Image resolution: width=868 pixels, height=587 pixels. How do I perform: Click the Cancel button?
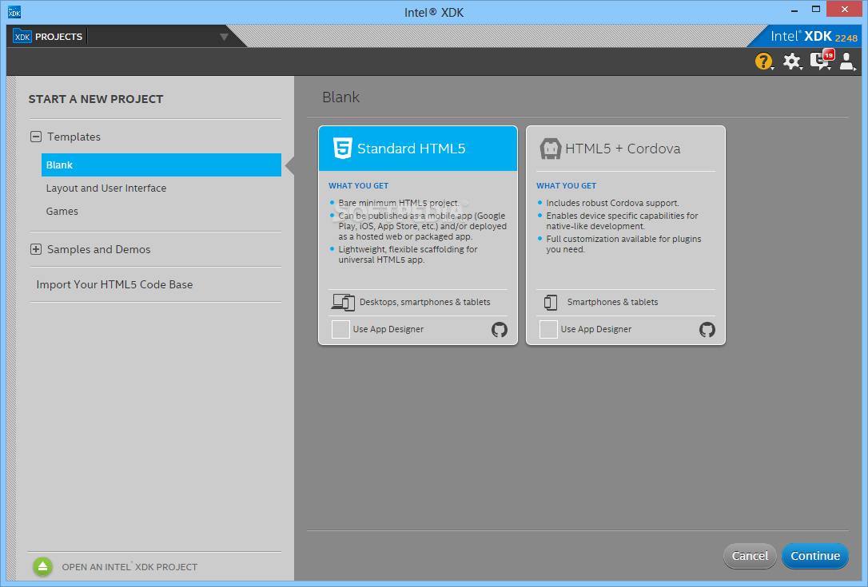click(x=750, y=556)
